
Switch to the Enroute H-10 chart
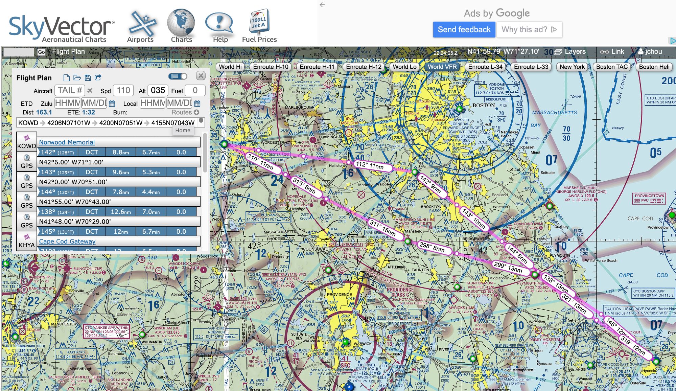coord(271,67)
